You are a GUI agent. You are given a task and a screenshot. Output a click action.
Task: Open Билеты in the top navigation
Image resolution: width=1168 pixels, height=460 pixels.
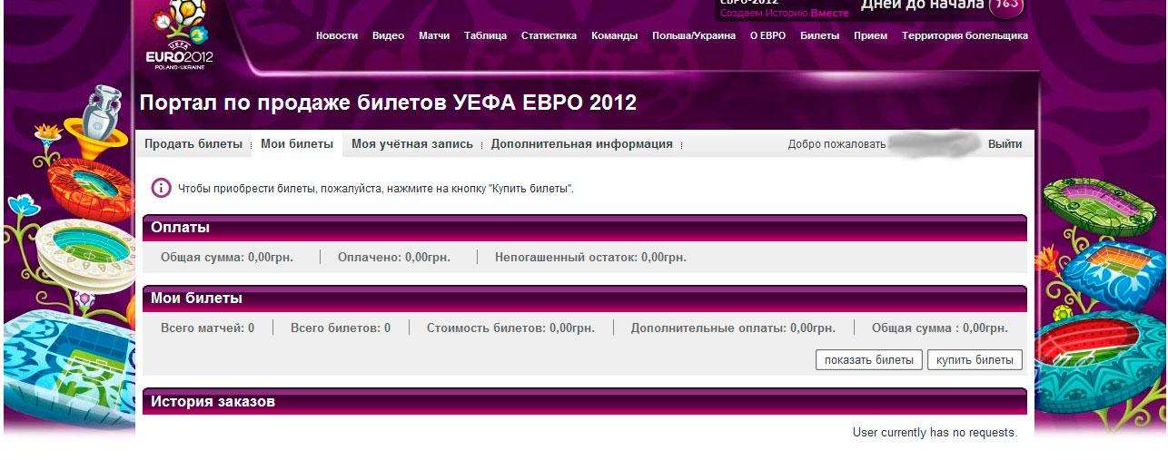(x=819, y=36)
